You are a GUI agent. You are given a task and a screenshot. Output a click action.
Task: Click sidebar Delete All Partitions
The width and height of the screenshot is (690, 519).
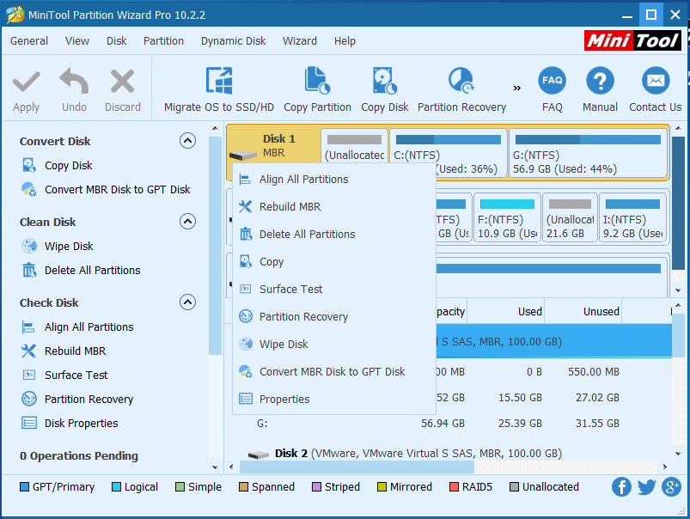click(81, 270)
